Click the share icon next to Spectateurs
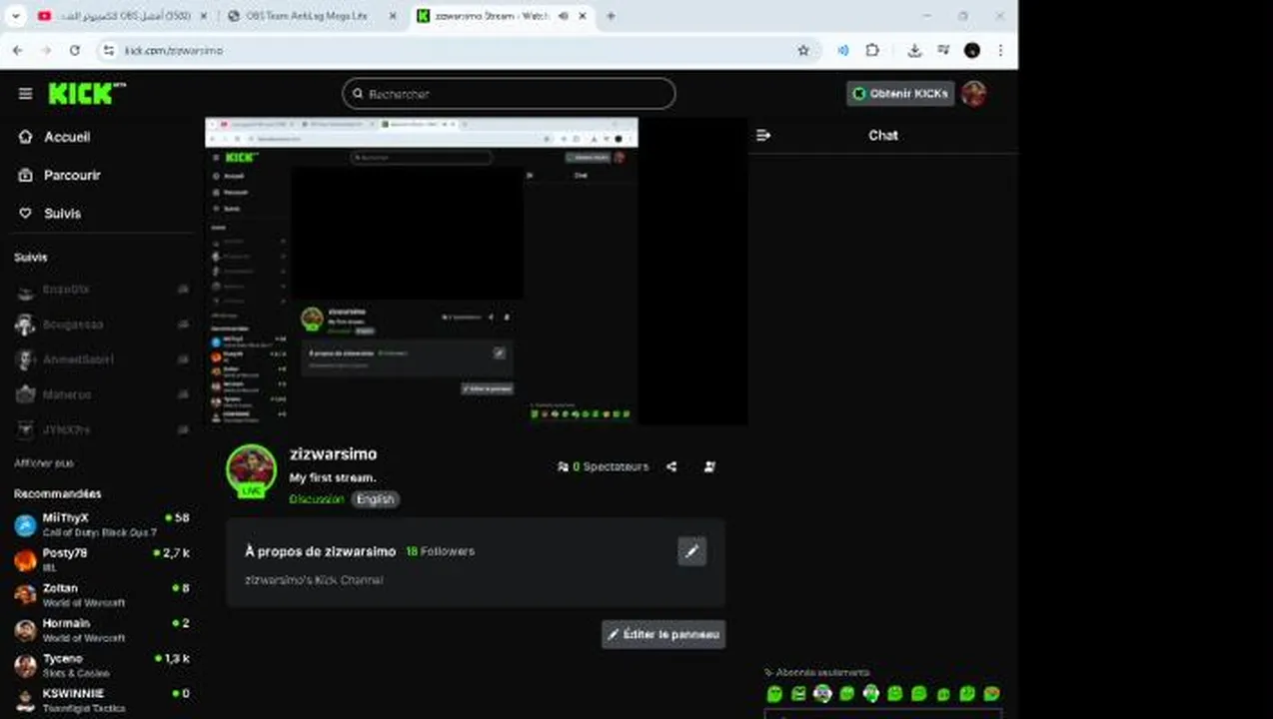This screenshot has height=719, width=1273. click(671, 466)
